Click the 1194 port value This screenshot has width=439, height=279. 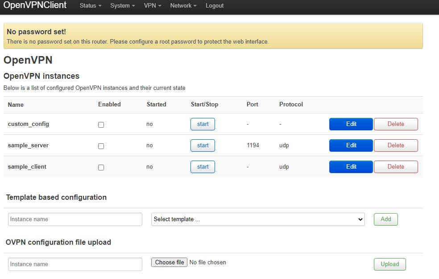[253, 145]
